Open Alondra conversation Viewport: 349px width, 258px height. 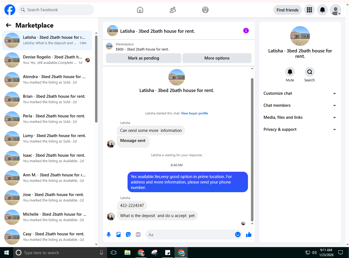[47, 80]
